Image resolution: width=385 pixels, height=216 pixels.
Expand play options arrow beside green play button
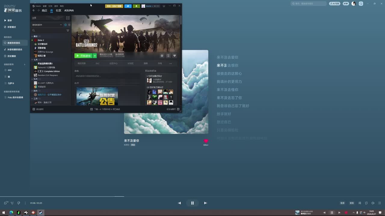[x=95, y=56]
